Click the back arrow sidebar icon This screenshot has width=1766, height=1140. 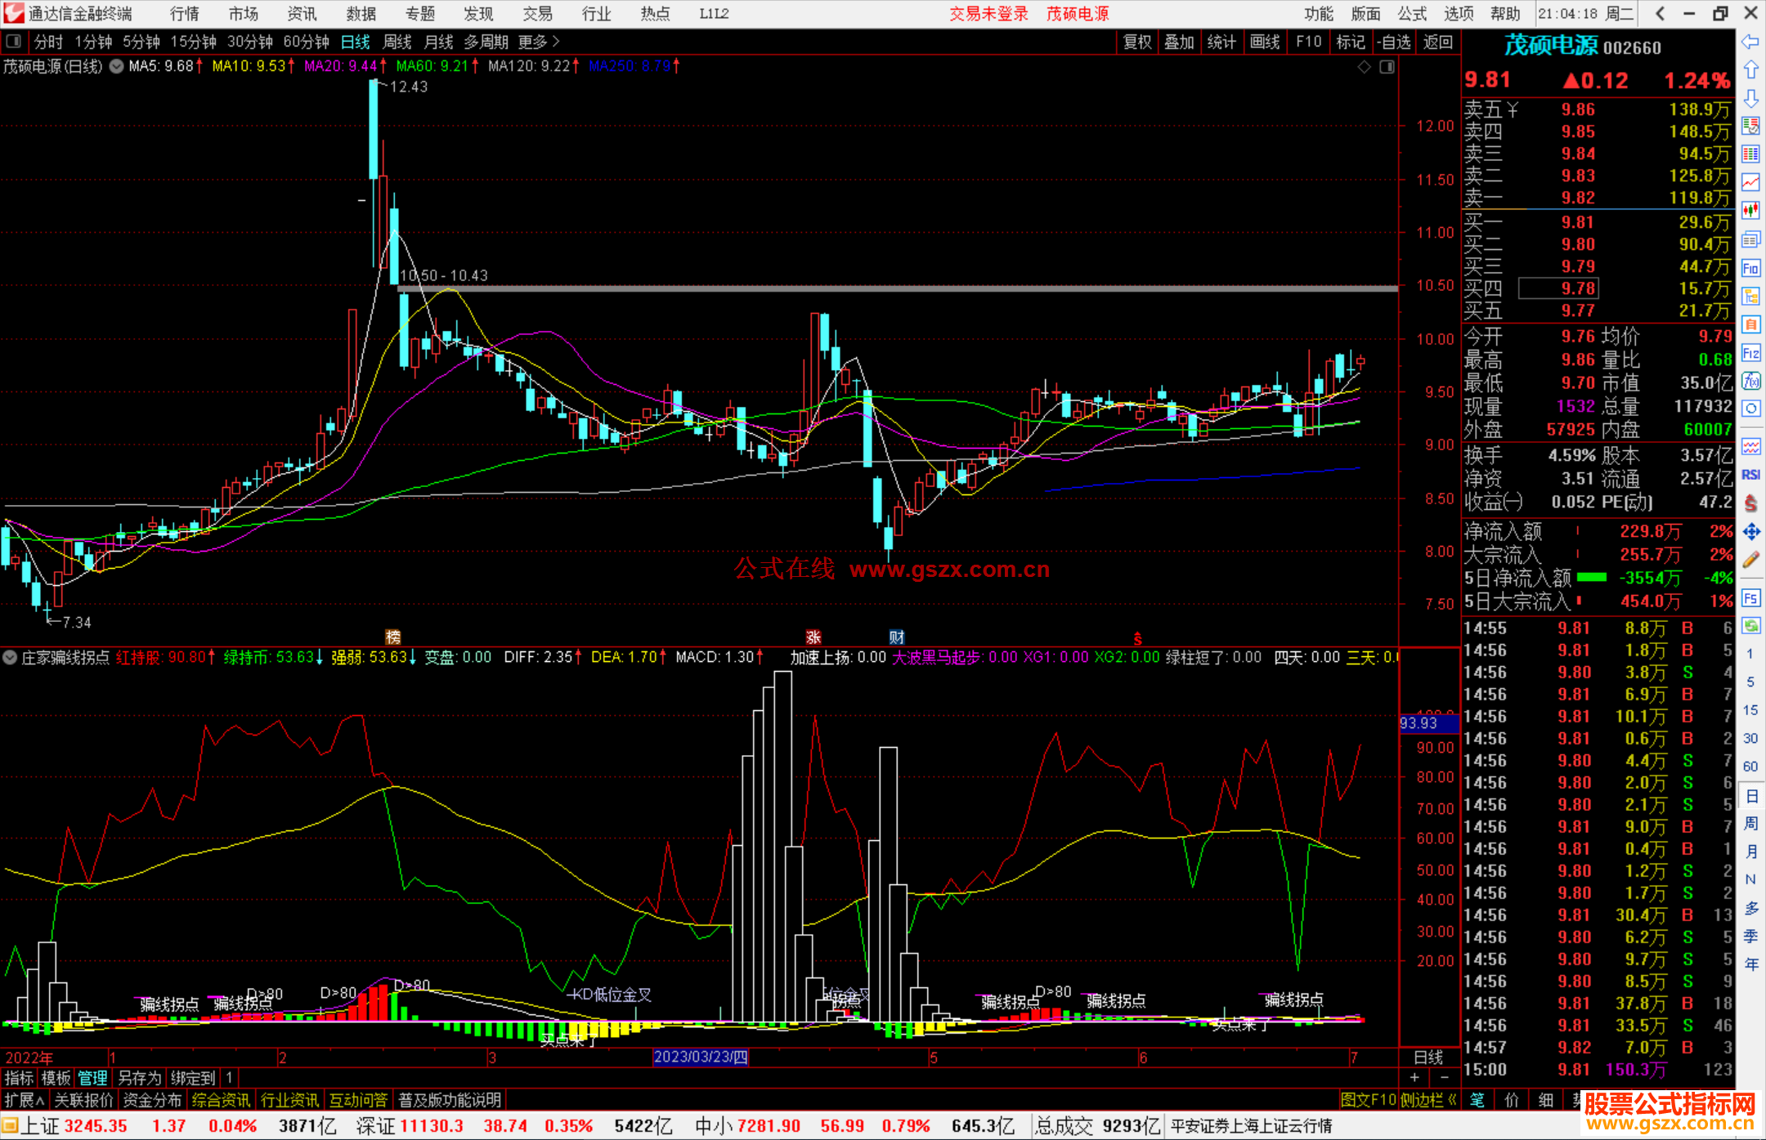point(1750,42)
